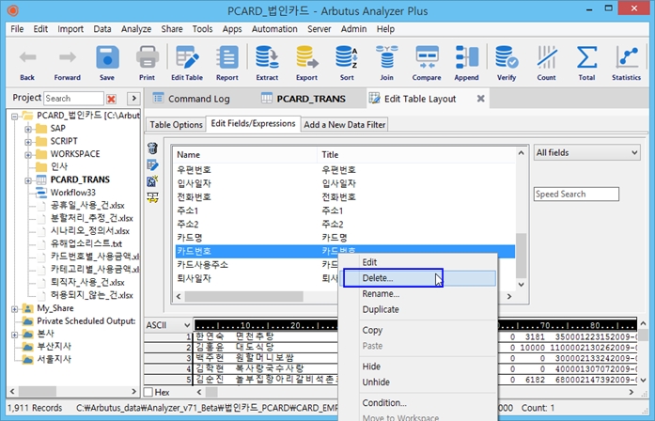Clear project search with red X
655x421 pixels.
[111, 99]
